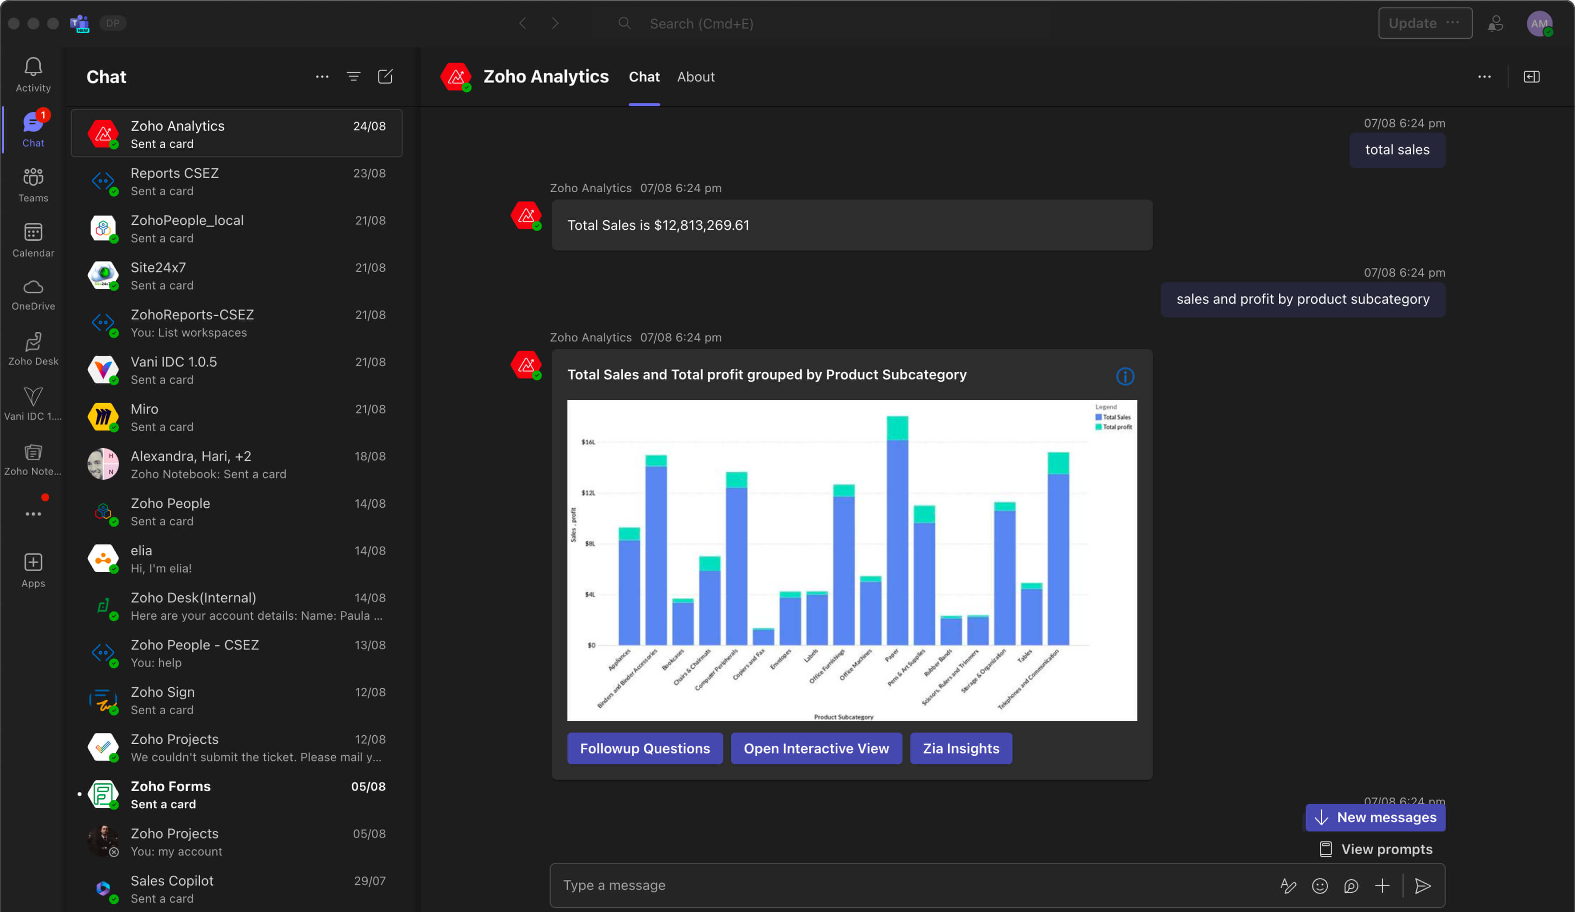Jump to New messages
The width and height of the screenshot is (1575, 912).
click(1375, 817)
